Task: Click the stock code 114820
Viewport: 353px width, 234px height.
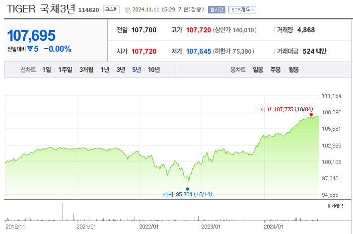Action: pos(89,10)
